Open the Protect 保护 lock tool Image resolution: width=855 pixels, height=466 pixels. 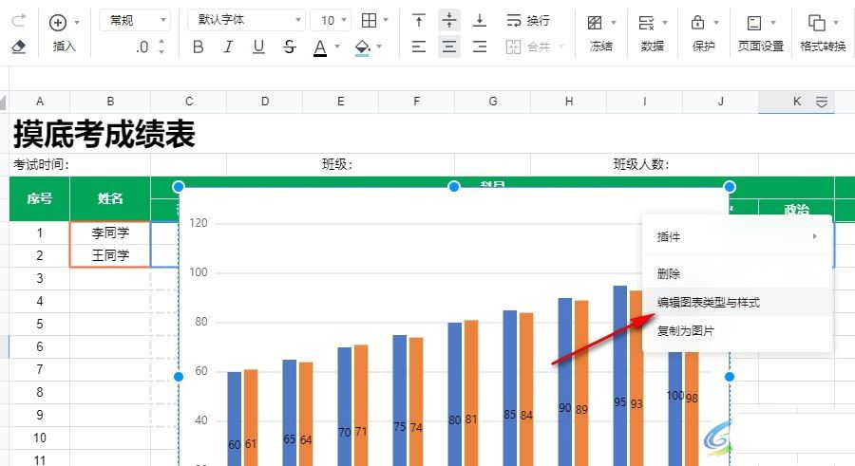(x=697, y=23)
